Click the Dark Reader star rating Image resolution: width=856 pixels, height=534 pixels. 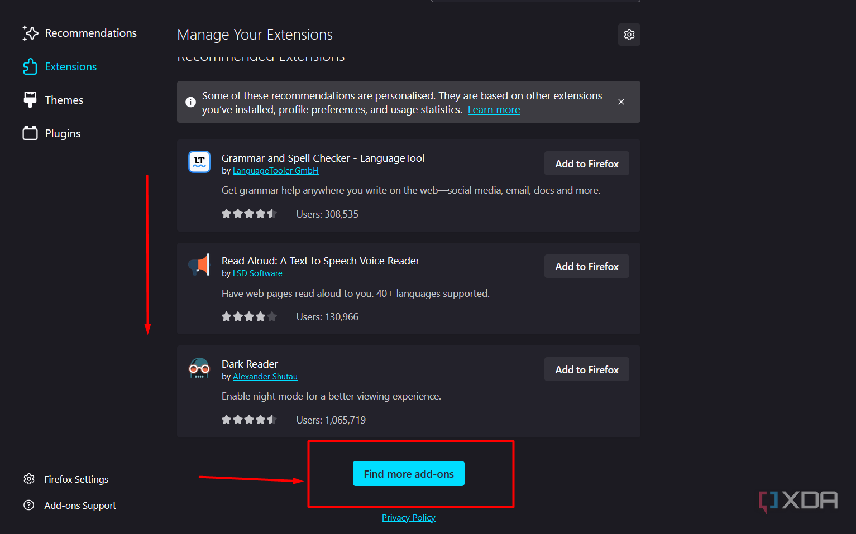(249, 420)
